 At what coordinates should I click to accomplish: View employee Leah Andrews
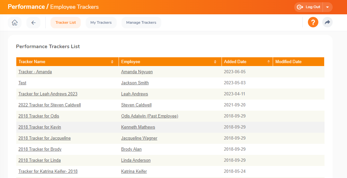[x=135, y=94]
